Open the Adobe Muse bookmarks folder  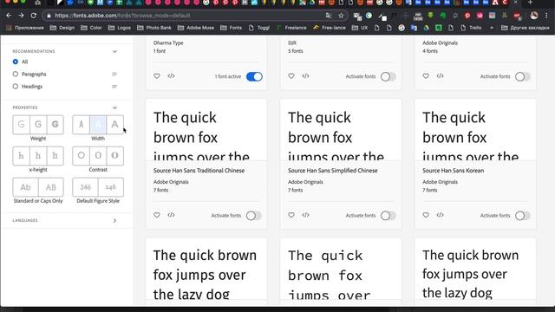point(196,28)
